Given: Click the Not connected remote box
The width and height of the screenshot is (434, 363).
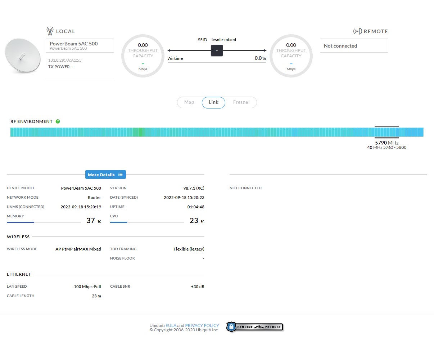Looking at the screenshot, I should (x=354, y=46).
